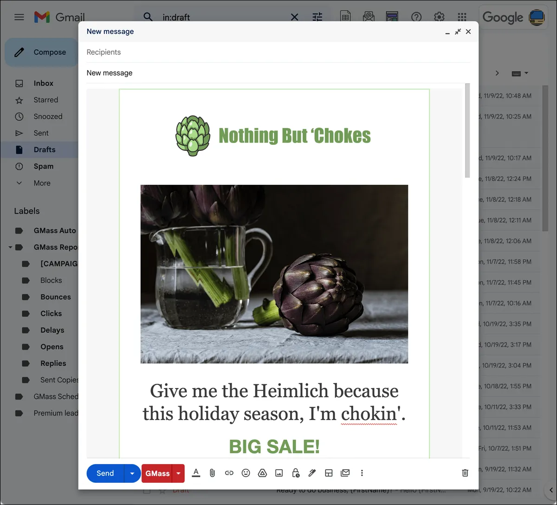The image size is (557, 505).
Task: Show side panel chevron
Action: click(551, 490)
